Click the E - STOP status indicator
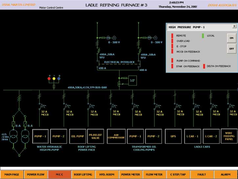Viewport: 238px width, 179px height. click(172, 46)
